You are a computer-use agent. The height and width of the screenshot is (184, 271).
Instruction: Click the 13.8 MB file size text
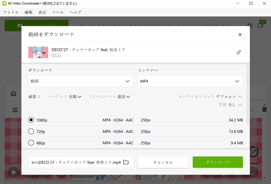point(236,131)
